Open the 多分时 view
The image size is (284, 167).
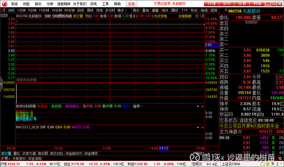(x=110, y=10)
